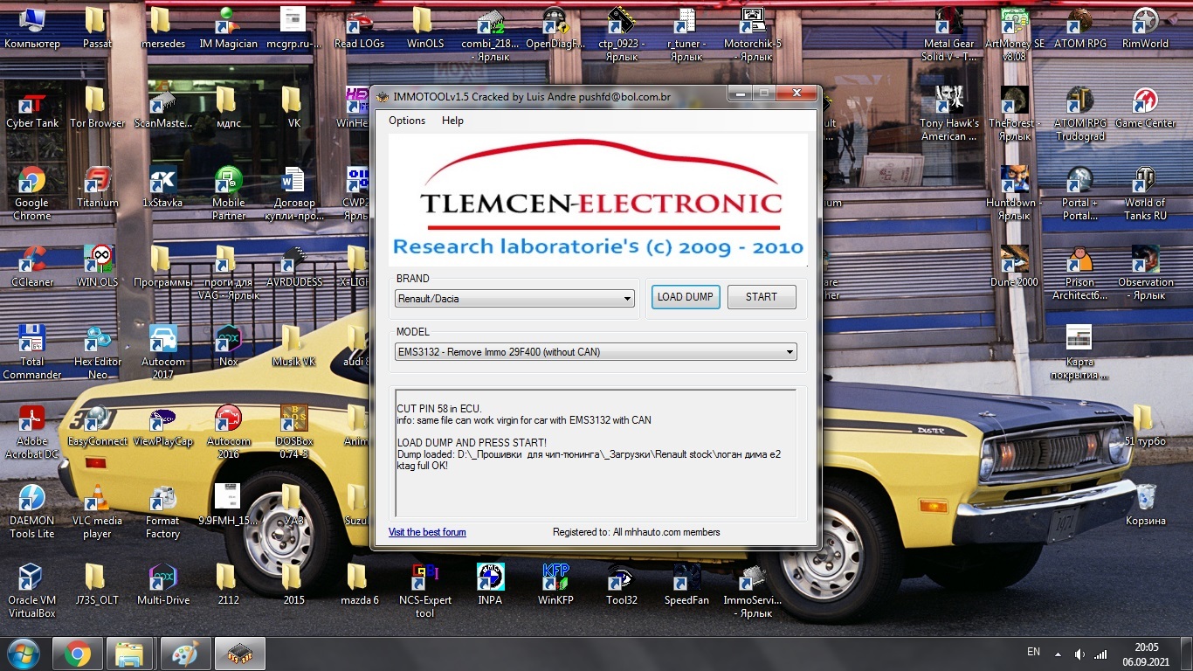
Task: Select the NCS-Expert tool desktop icon
Action: coord(425,591)
